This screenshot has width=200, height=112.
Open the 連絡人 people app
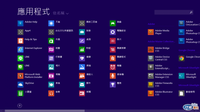86,76
